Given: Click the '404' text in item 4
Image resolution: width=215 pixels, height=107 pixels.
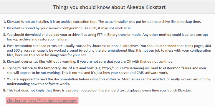Looking at the screenshot, I should (208, 46).
